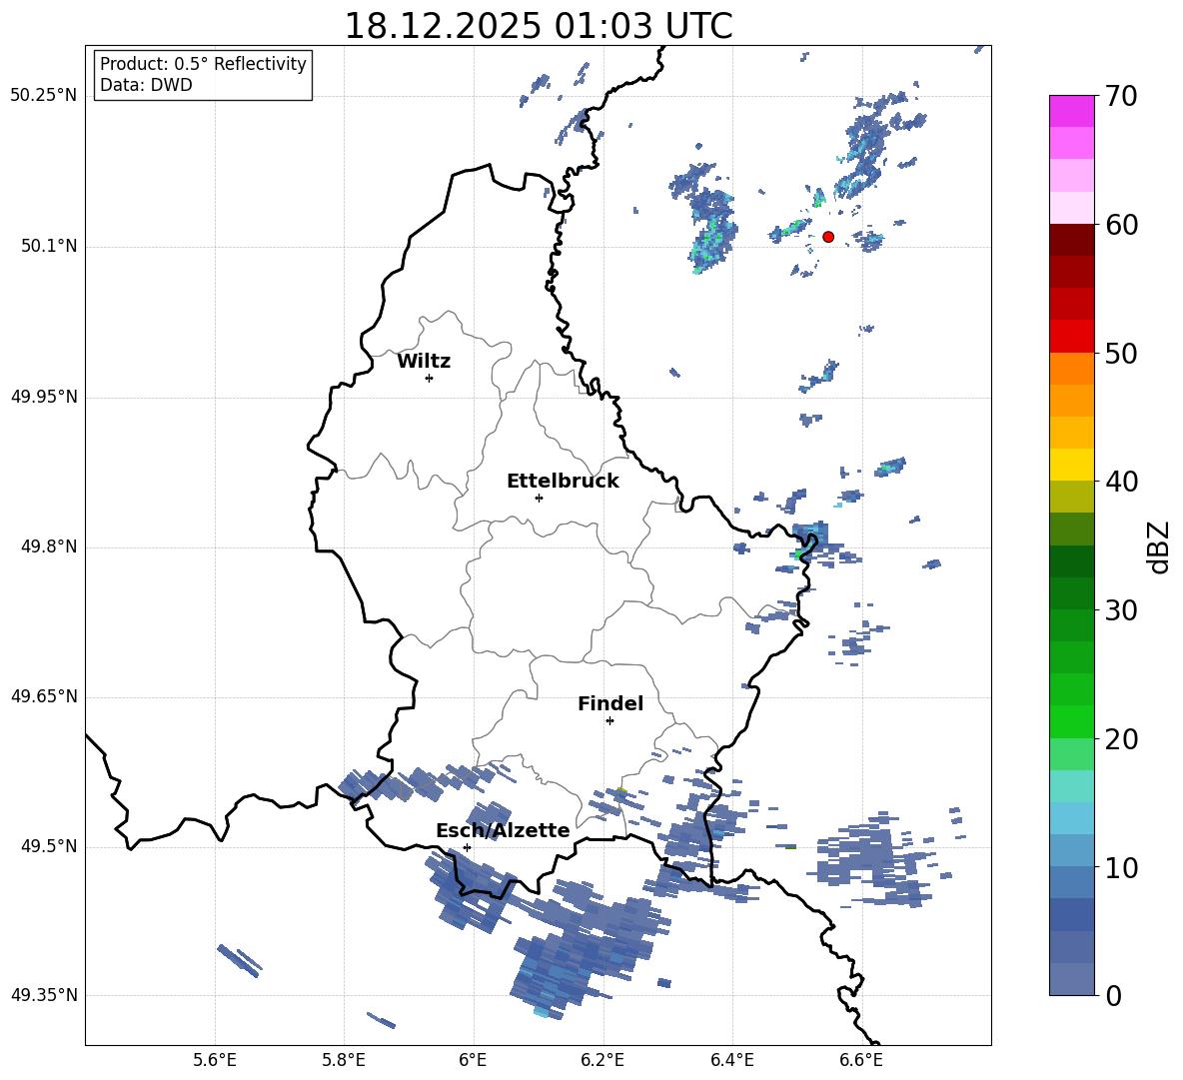
Task: Click the colorbar tick label 20
Action: click(1121, 739)
